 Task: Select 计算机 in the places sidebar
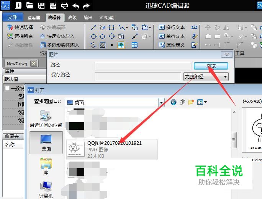coord(46,190)
